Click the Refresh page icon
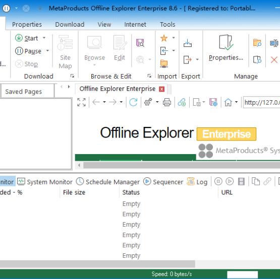280x279 pixels. tap(133, 102)
